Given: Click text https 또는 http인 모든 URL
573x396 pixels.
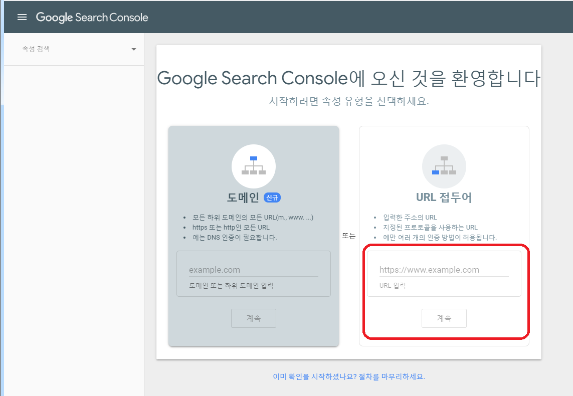Looking at the screenshot, I should (x=231, y=227).
